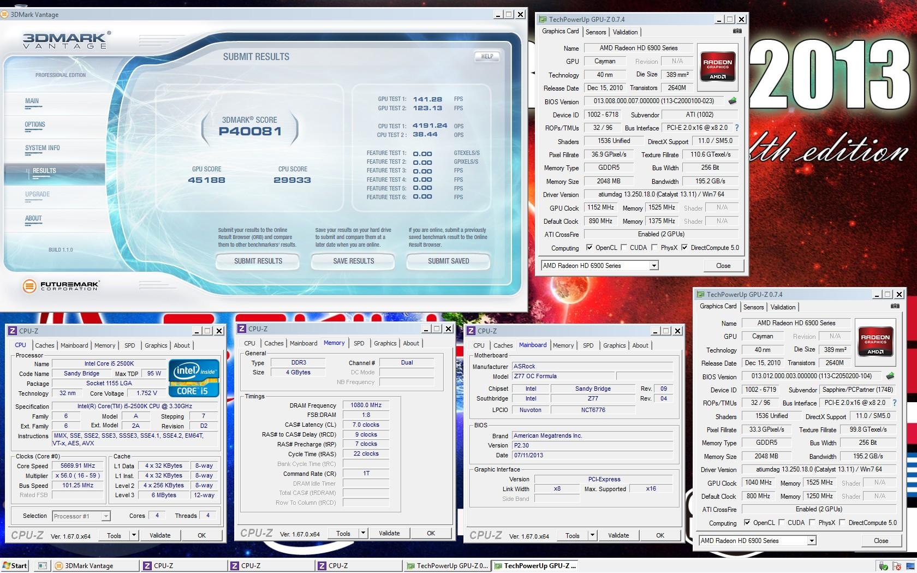The width and height of the screenshot is (917, 573).
Task: Click the Z77 OC Formula model field
Action: coord(563,376)
